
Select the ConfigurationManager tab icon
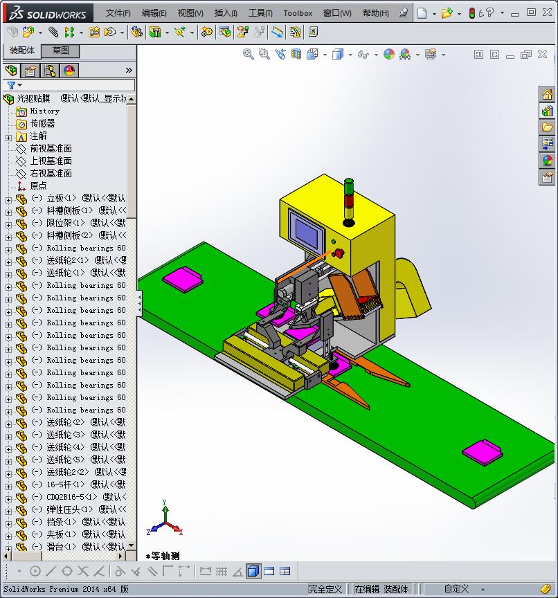click(x=50, y=71)
